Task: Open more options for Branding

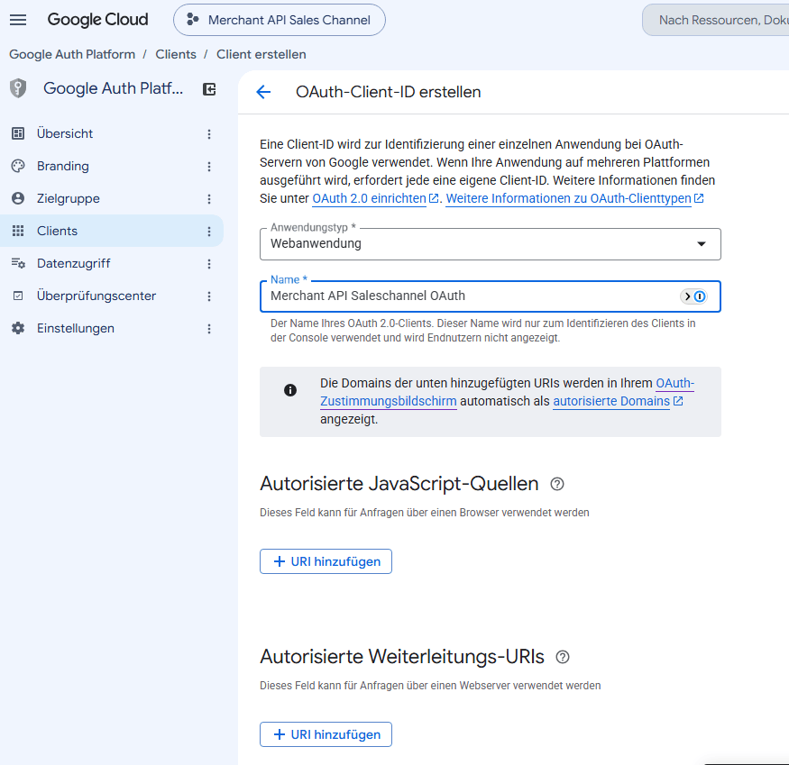Action: tap(209, 167)
